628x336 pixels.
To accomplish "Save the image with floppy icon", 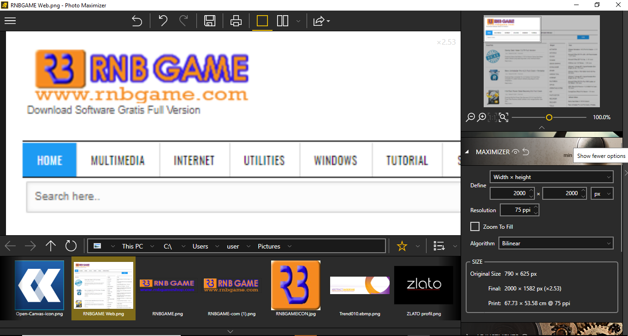I will [x=210, y=21].
